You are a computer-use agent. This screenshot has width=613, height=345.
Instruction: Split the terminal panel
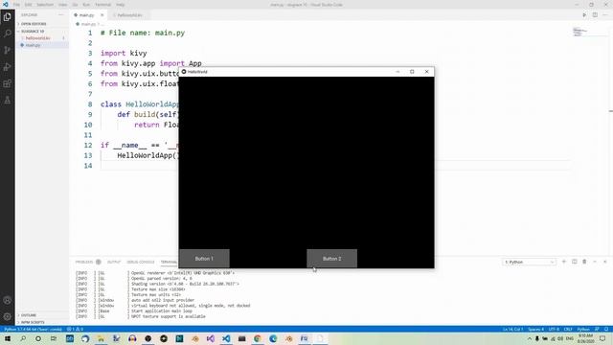[575, 262]
